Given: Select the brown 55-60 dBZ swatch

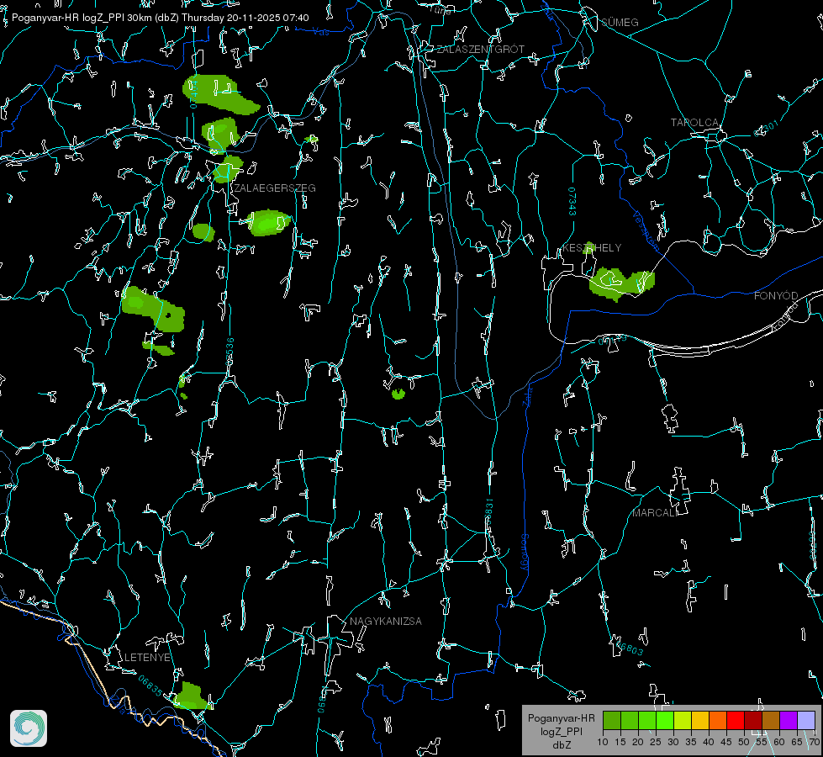Looking at the screenshot, I should [x=771, y=720].
